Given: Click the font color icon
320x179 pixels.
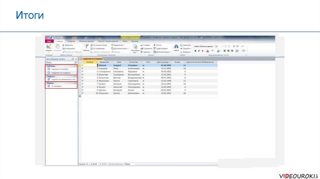Looking at the screenshot, I should click(x=208, y=51).
